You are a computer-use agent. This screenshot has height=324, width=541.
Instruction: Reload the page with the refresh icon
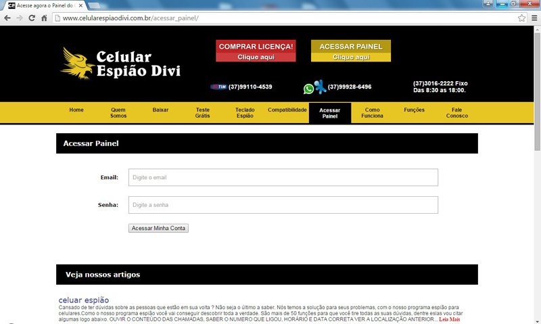click(32, 18)
